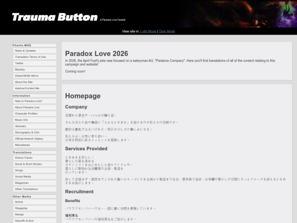Open Magazines translations
Screen dimensions: 297x223
[35, 183]
